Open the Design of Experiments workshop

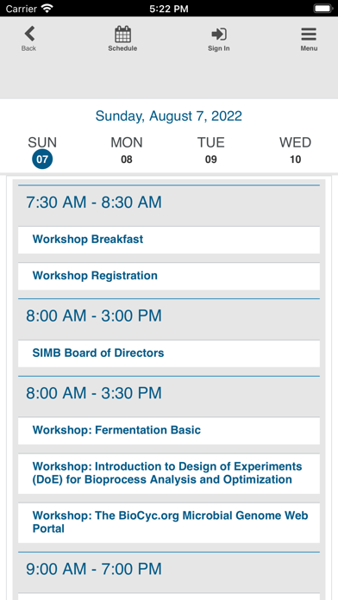click(x=169, y=473)
